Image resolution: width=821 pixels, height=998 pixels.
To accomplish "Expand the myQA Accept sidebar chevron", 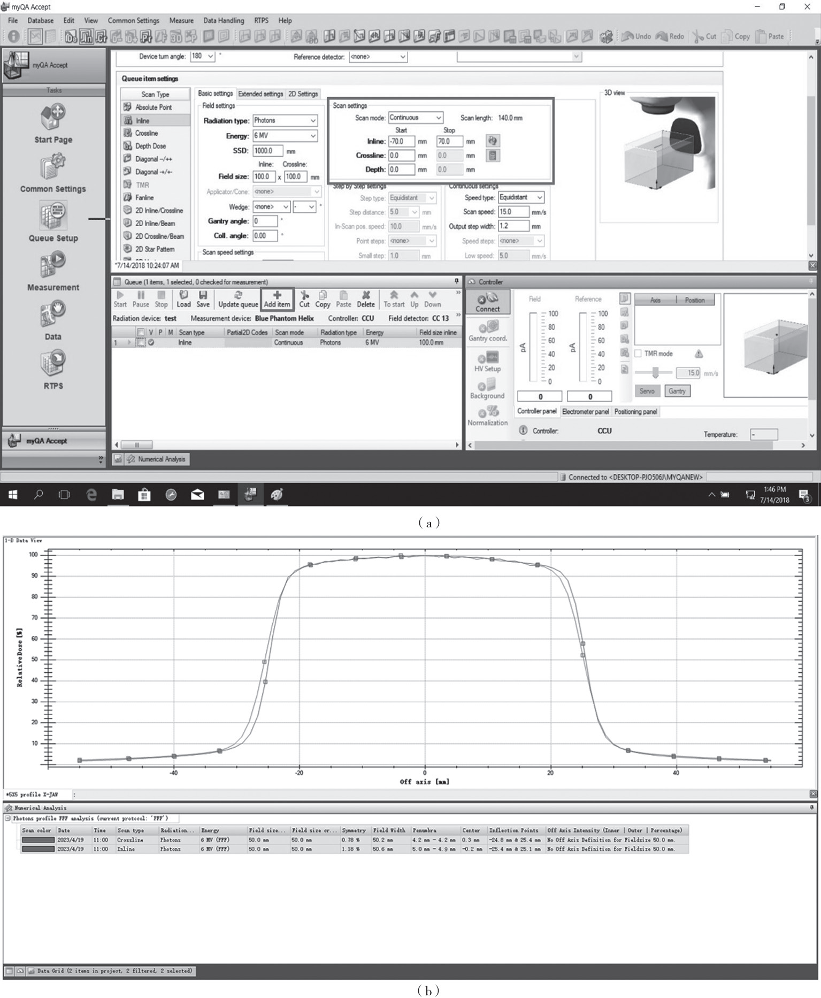I will point(101,459).
